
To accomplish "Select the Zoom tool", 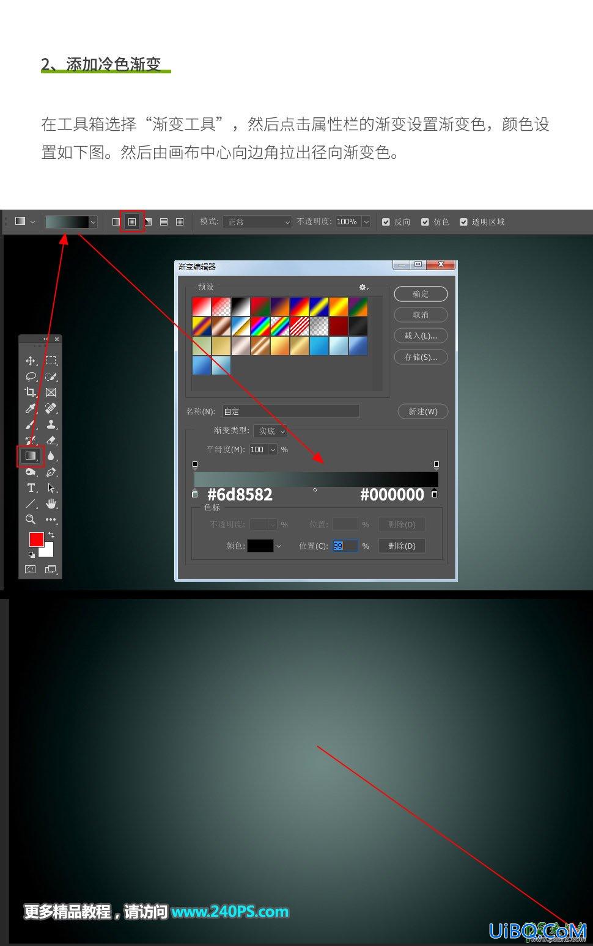I will [31, 519].
